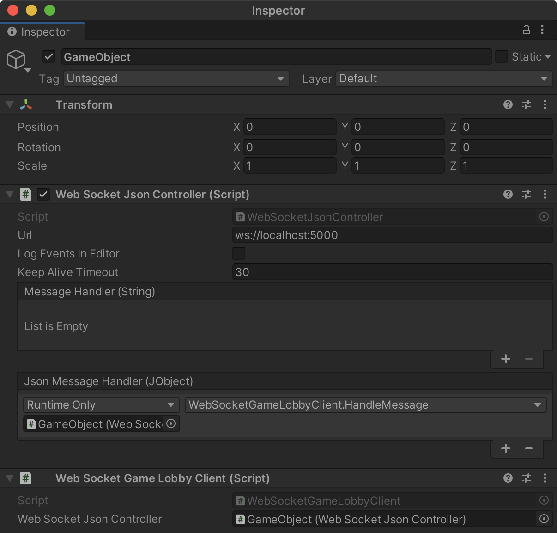Viewport: 557px width, 533px height.
Task: Click the Position label
Action: pyautogui.click(x=38, y=127)
